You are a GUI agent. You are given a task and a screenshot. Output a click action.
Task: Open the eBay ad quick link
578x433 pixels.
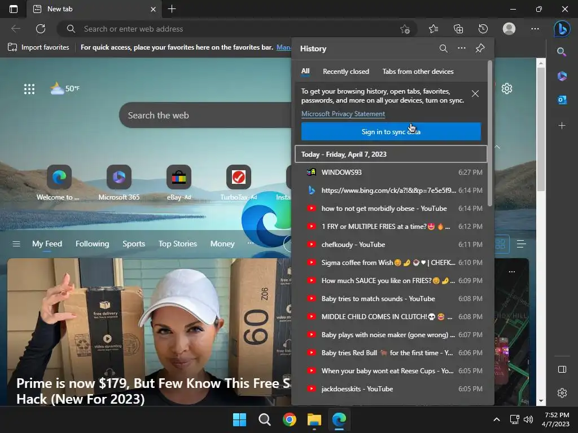click(179, 183)
